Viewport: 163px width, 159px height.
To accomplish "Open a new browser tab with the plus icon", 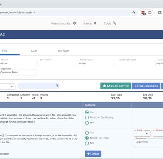I will point(0,4).
